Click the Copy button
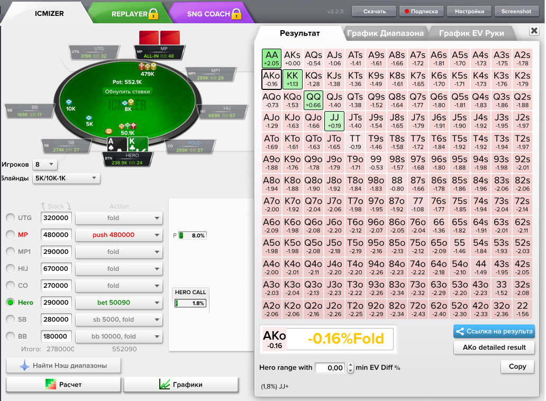Screen dimensions: 546x401 coord(517,367)
